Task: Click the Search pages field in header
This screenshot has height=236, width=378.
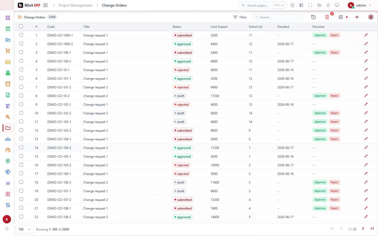Action: [x=262, y=5]
